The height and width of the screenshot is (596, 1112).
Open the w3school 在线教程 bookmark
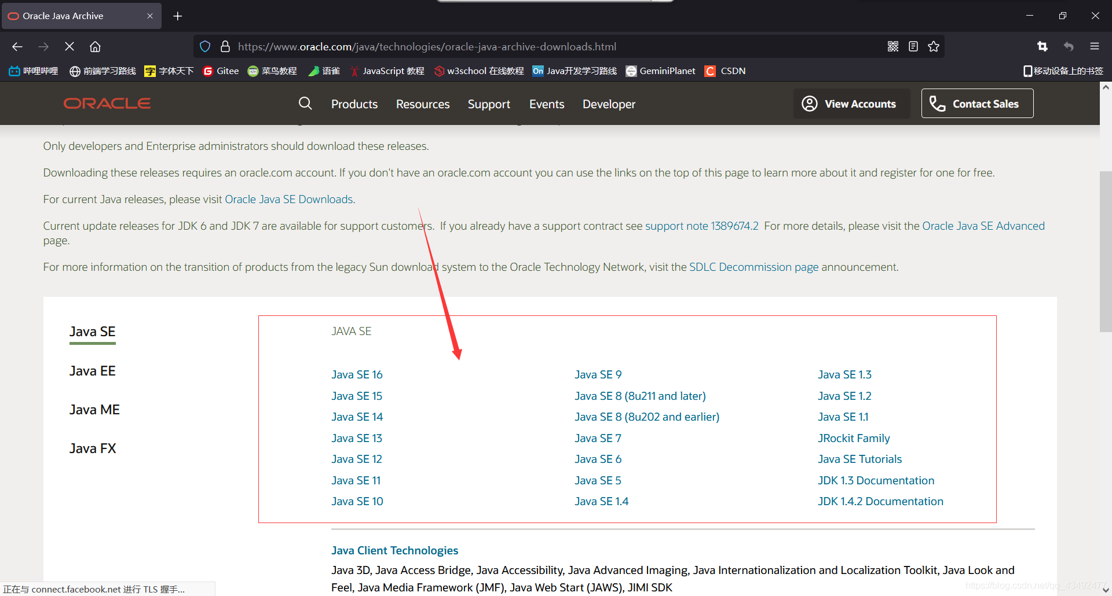tap(479, 71)
